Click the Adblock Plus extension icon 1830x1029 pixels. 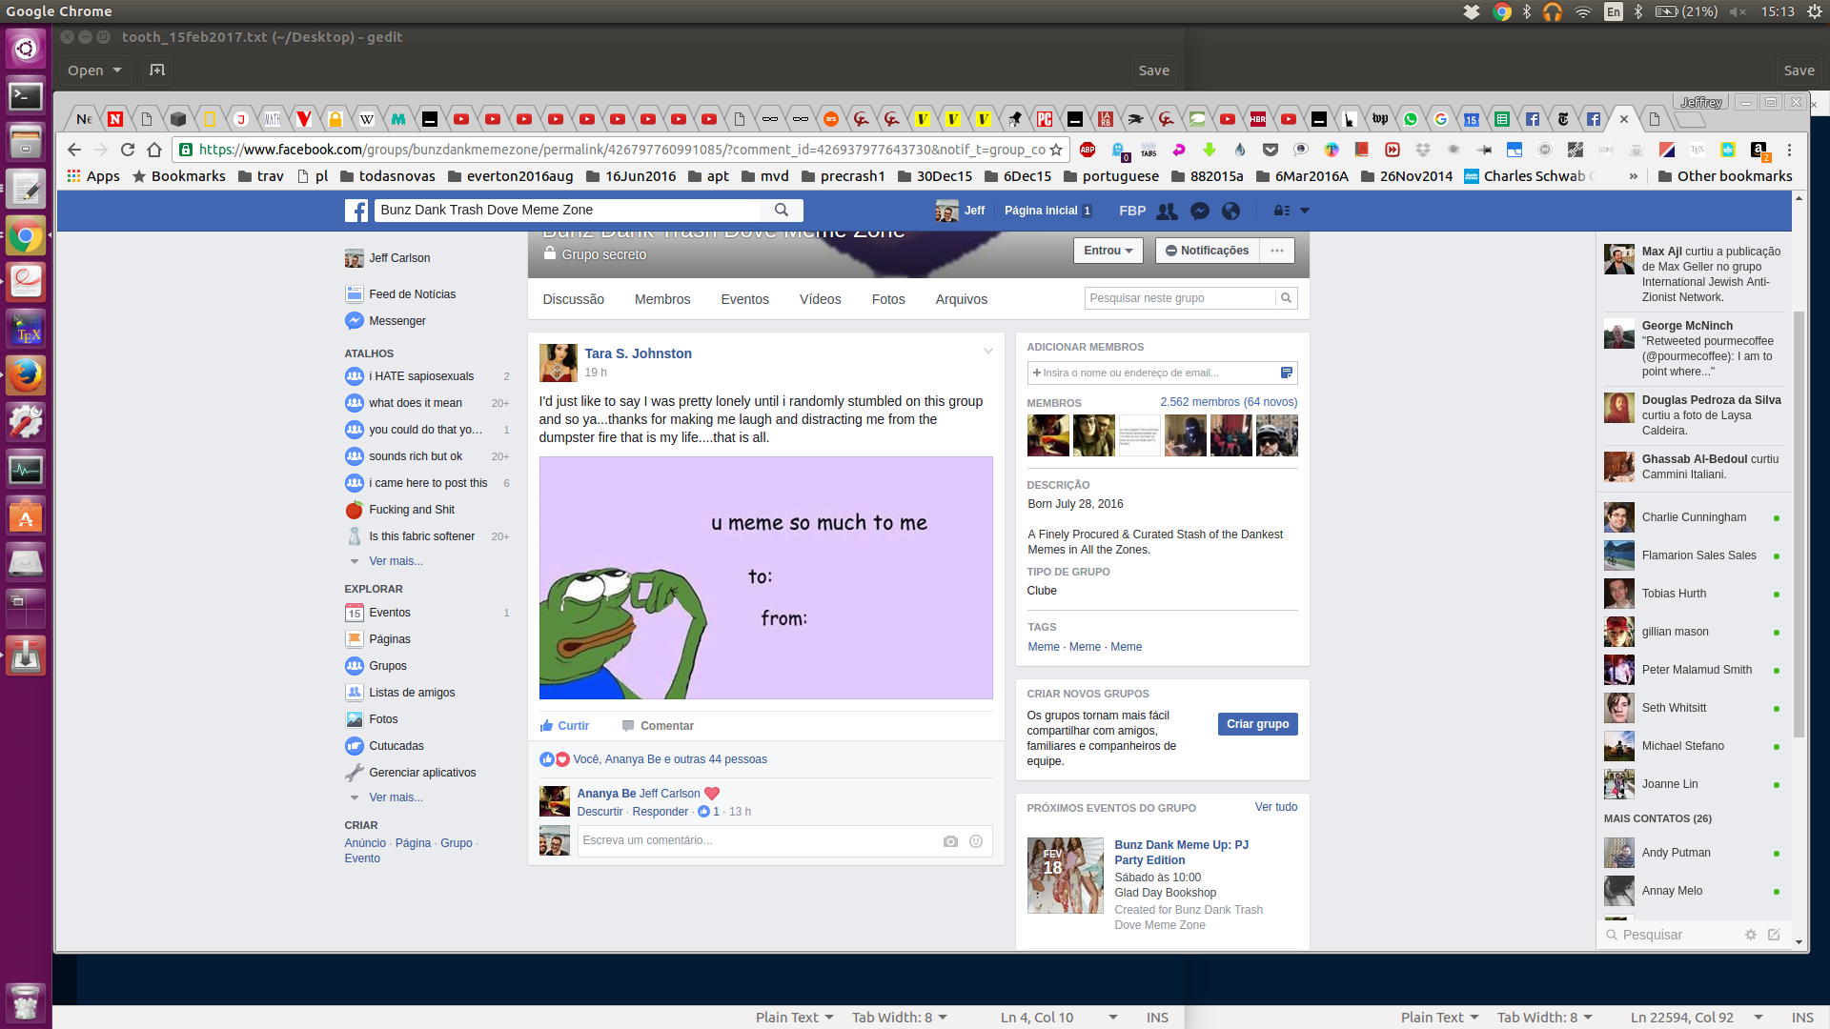(1088, 150)
